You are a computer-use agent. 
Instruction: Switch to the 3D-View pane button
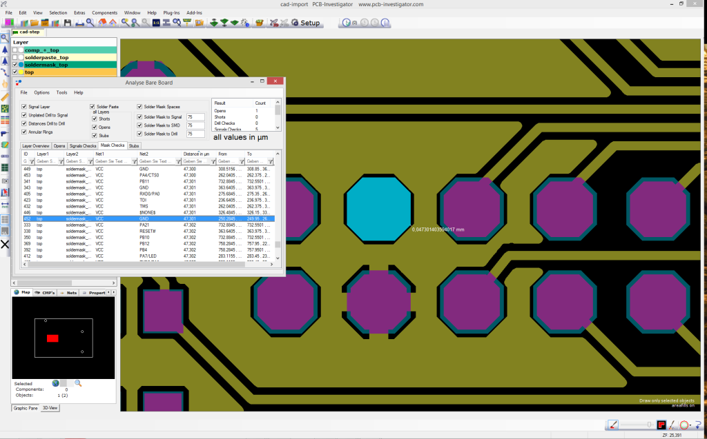click(51, 408)
